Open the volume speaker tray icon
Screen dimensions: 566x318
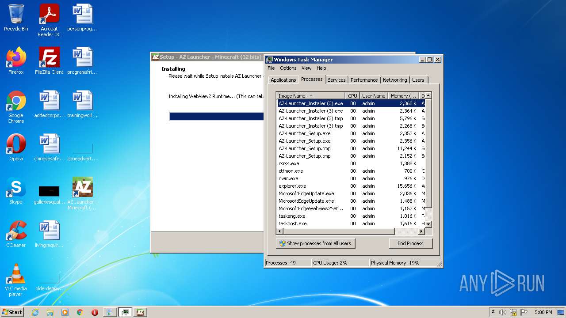tap(503, 312)
